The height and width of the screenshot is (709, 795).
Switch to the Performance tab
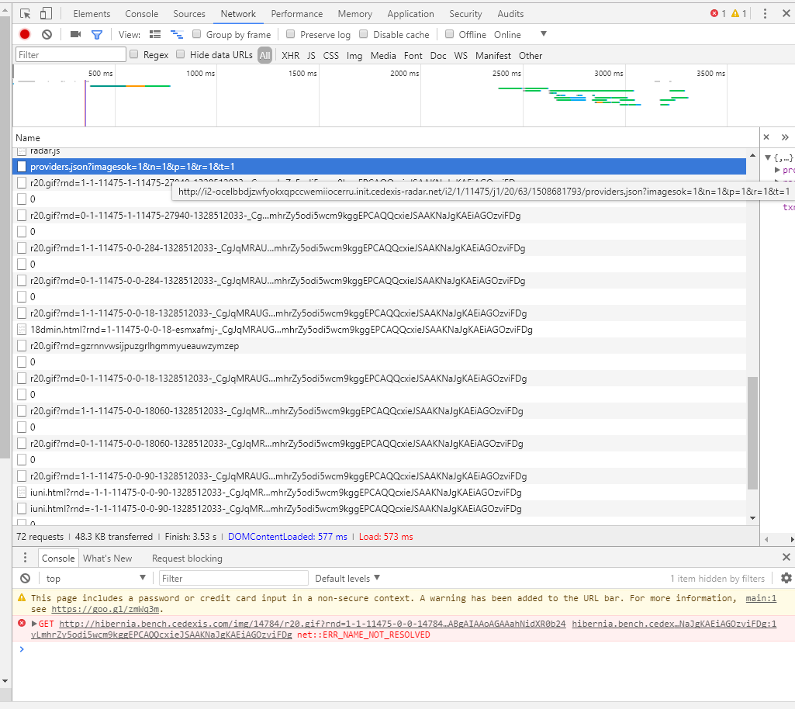click(x=296, y=14)
